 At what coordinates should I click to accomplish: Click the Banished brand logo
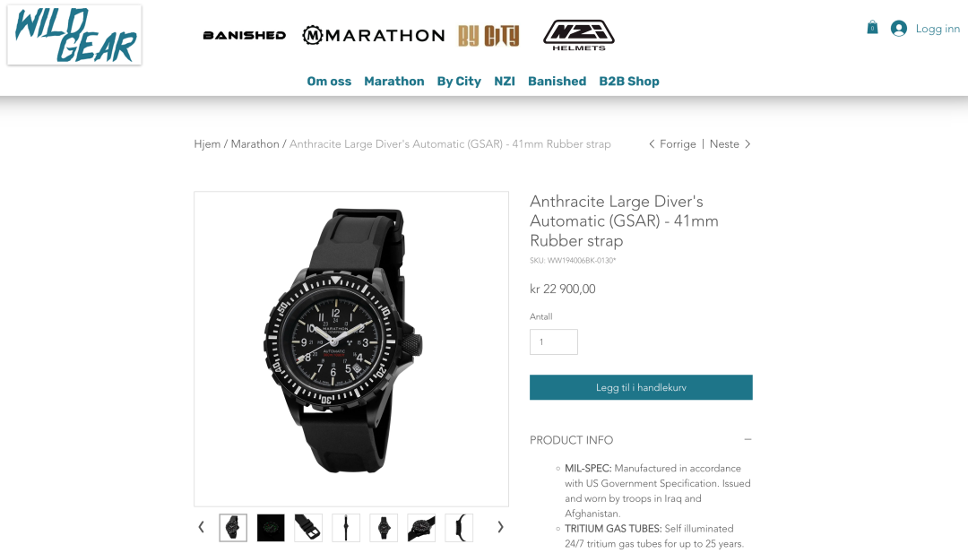(x=245, y=35)
